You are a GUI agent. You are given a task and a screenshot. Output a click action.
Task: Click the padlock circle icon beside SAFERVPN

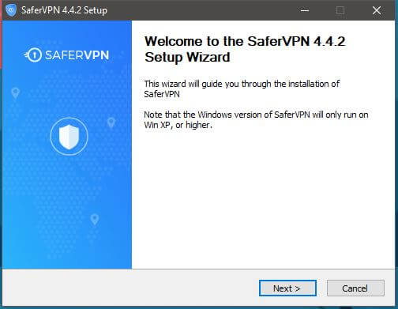[34, 55]
